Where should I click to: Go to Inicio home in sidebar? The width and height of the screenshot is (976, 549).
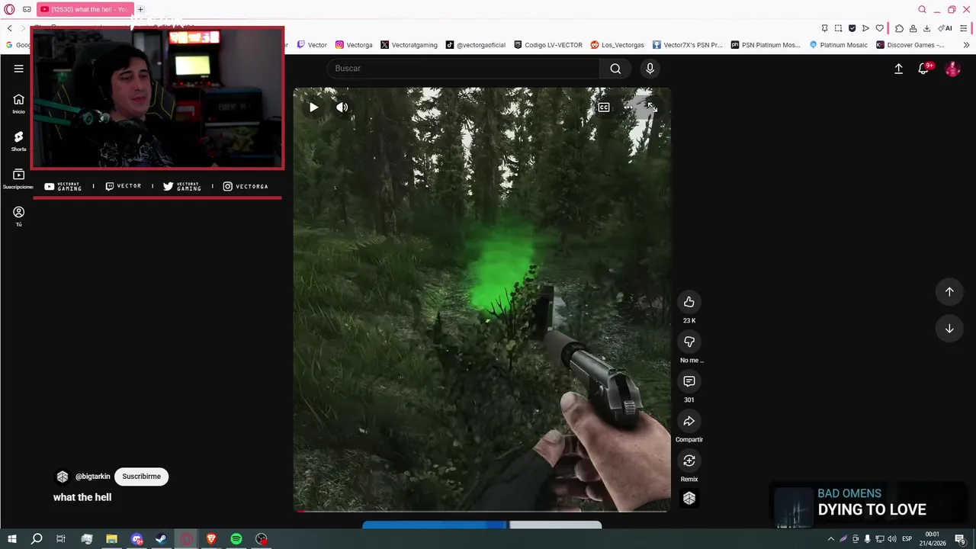(18, 104)
